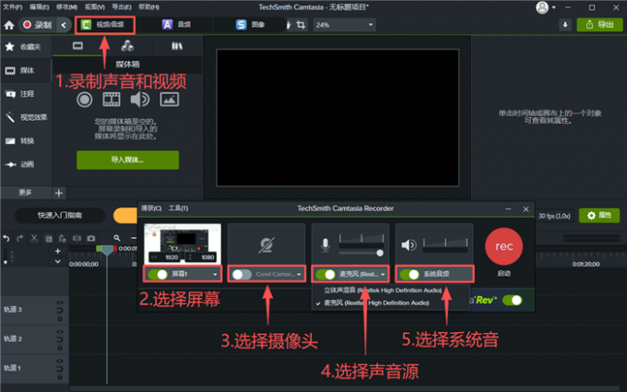Click the download arrow icon near 导出
The width and height of the screenshot is (627, 392).
564,25
